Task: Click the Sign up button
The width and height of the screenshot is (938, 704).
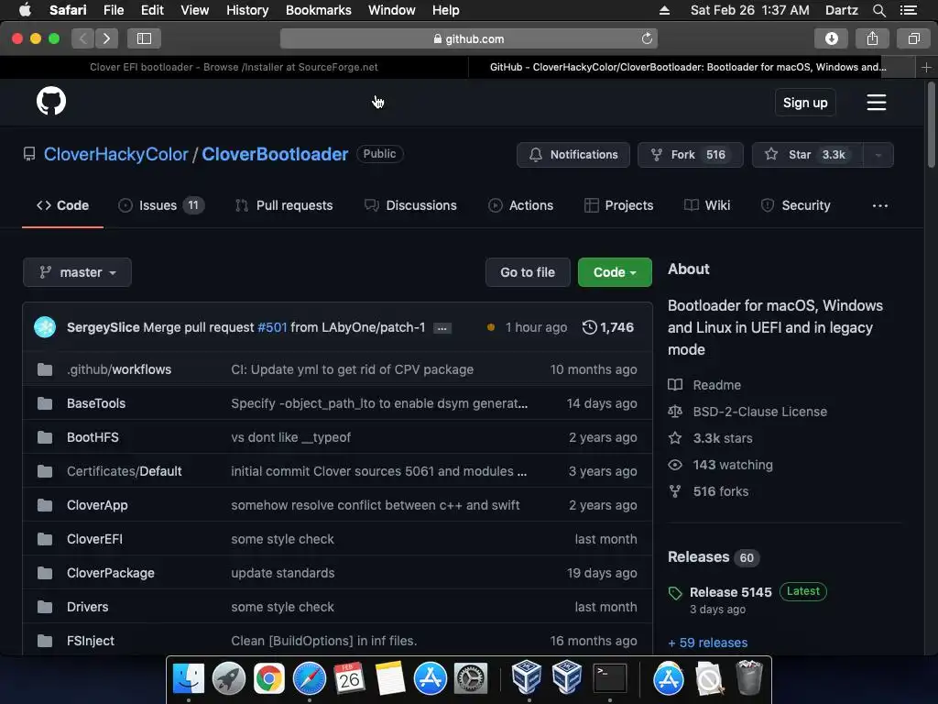Action: click(x=805, y=103)
